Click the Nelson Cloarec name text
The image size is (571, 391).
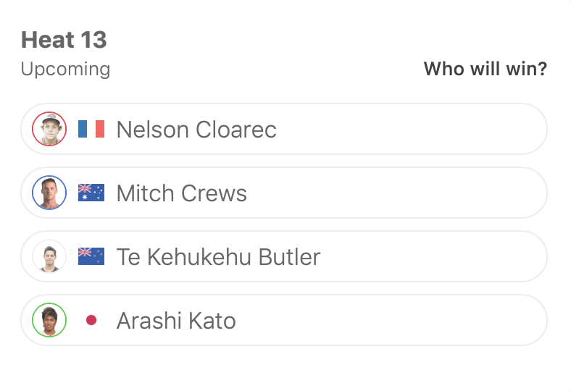pyautogui.click(x=196, y=130)
